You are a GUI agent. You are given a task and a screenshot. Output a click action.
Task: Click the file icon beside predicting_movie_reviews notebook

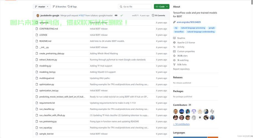point(37,97)
